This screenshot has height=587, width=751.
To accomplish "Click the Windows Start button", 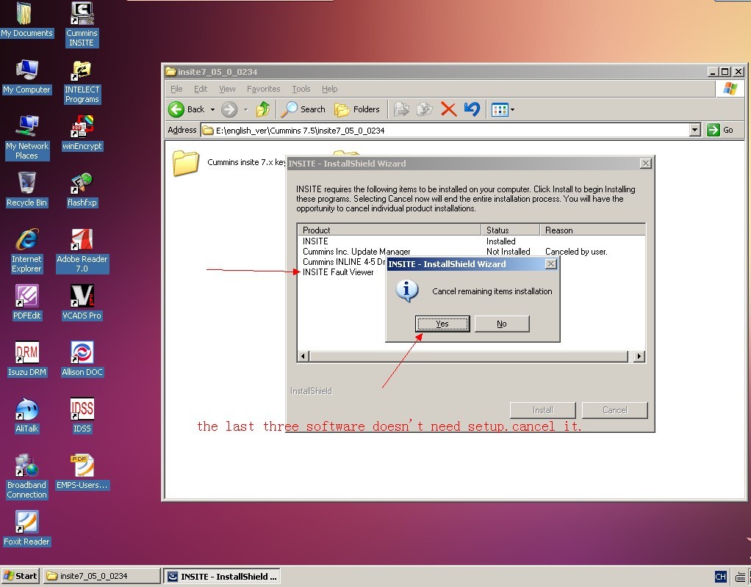I will pos(21,576).
